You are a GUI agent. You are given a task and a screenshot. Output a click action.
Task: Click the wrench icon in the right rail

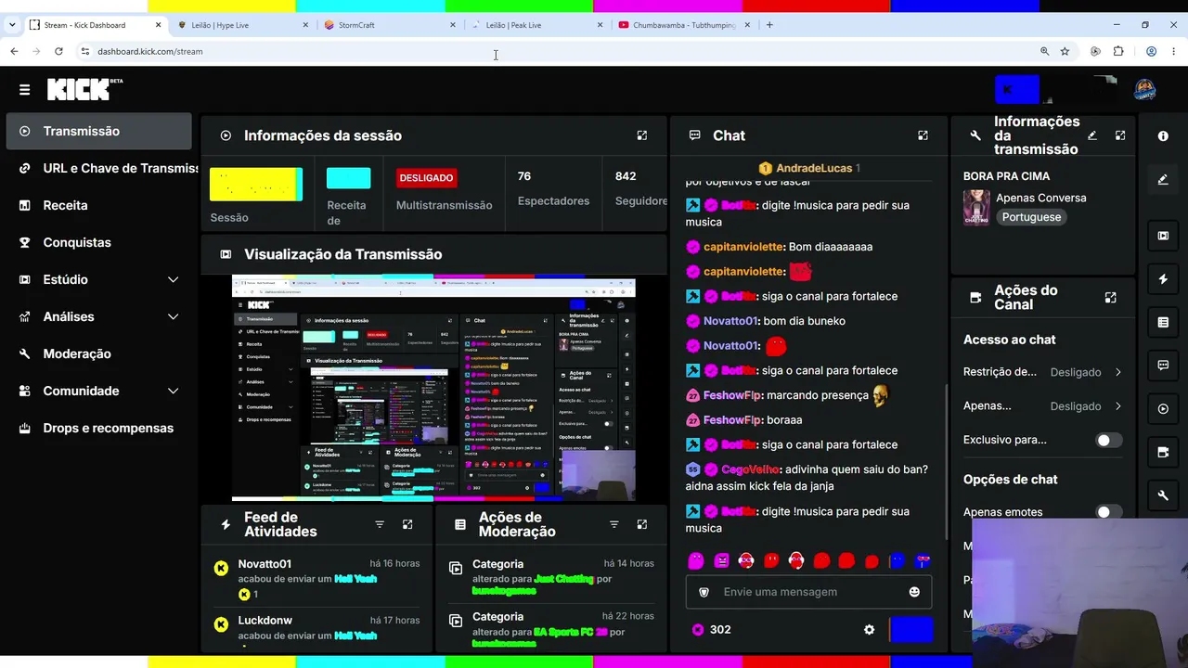tap(1163, 495)
